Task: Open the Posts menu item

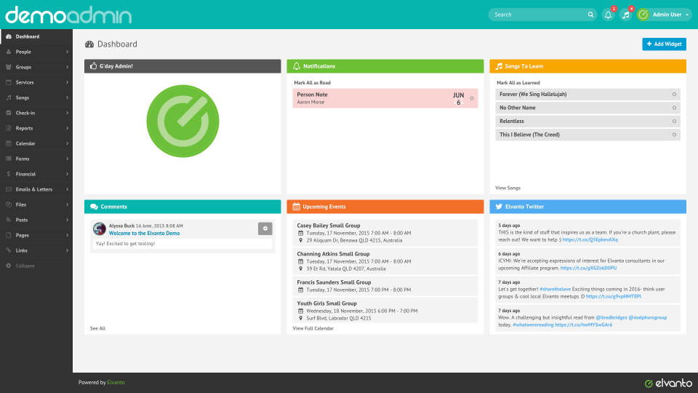Action: (36, 220)
